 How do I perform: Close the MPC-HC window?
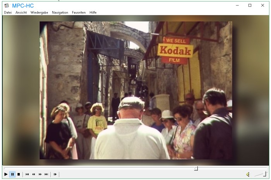tap(262, 5)
